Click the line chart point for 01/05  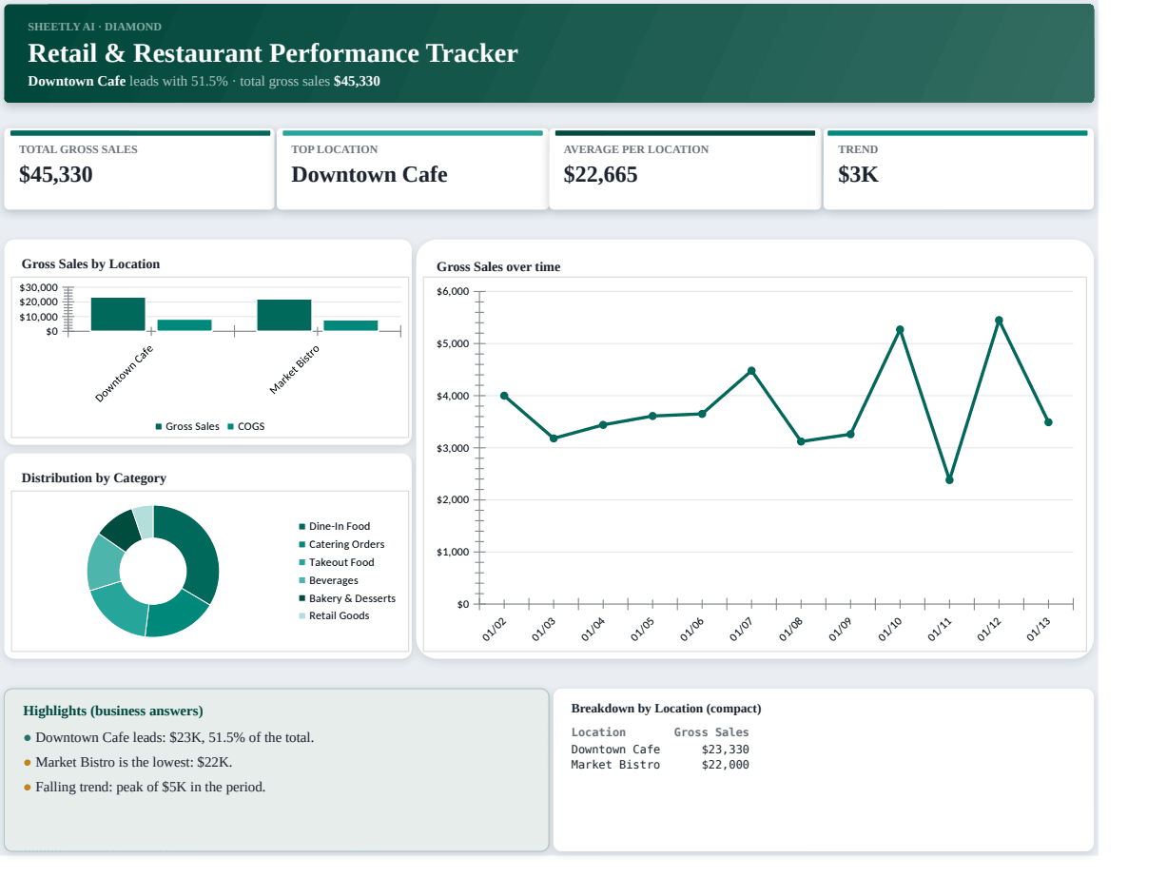pos(652,416)
